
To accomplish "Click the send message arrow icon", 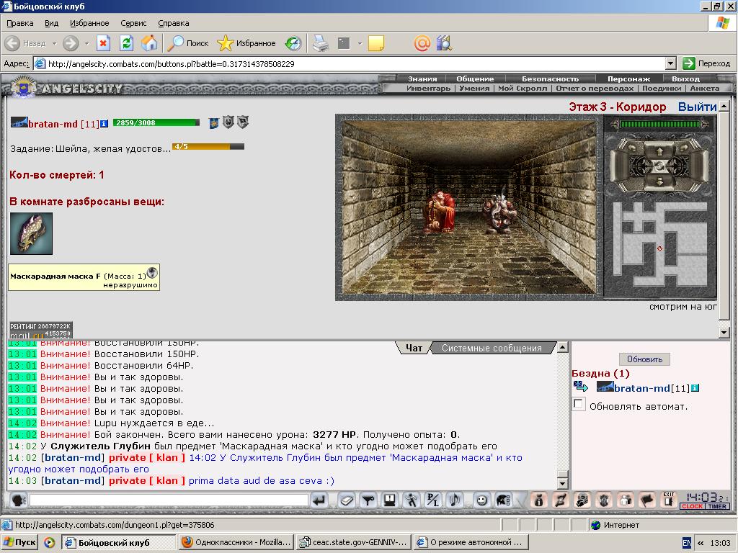I will pyautogui.click(x=319, y=500).
